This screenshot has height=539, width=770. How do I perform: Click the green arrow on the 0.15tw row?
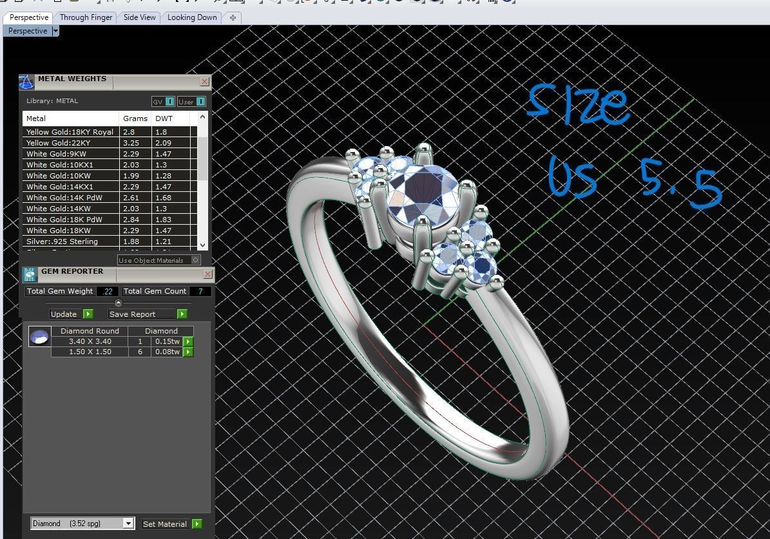[188, 342]
